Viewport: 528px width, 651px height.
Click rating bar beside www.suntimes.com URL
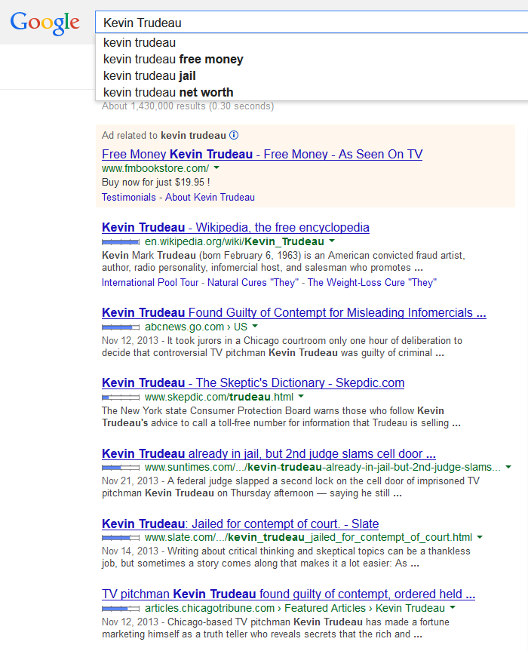click(x=121, y=468)
